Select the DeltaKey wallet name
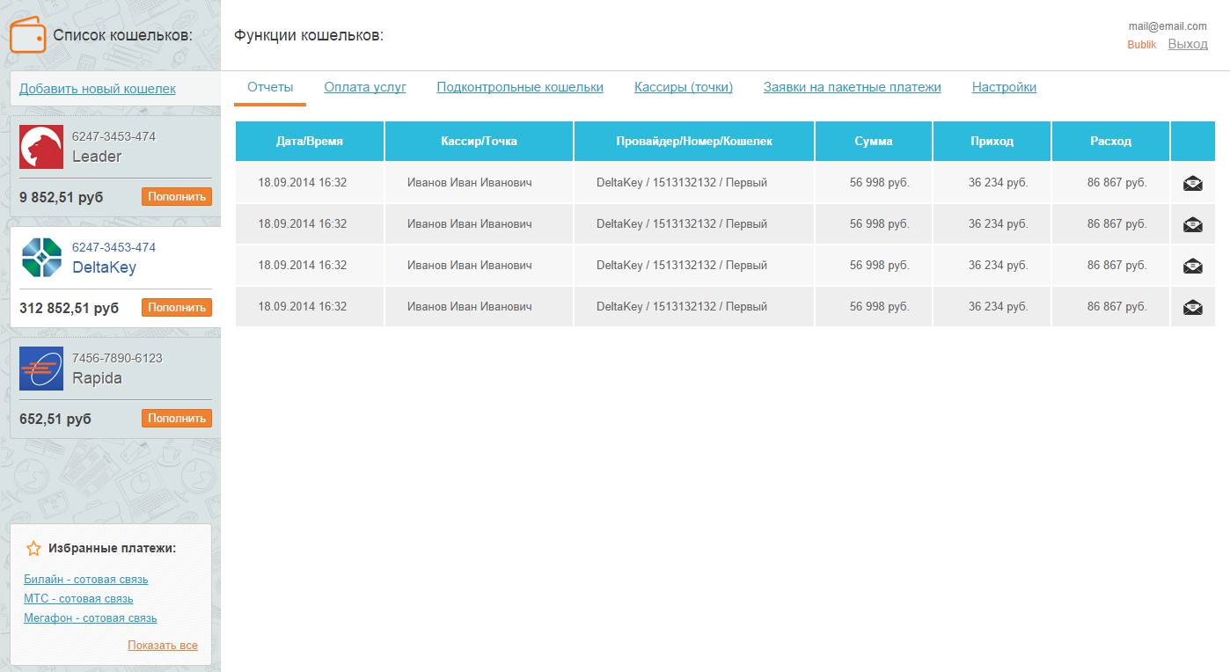The width and height of the screenshot is (1230, 672). [104, 267]
